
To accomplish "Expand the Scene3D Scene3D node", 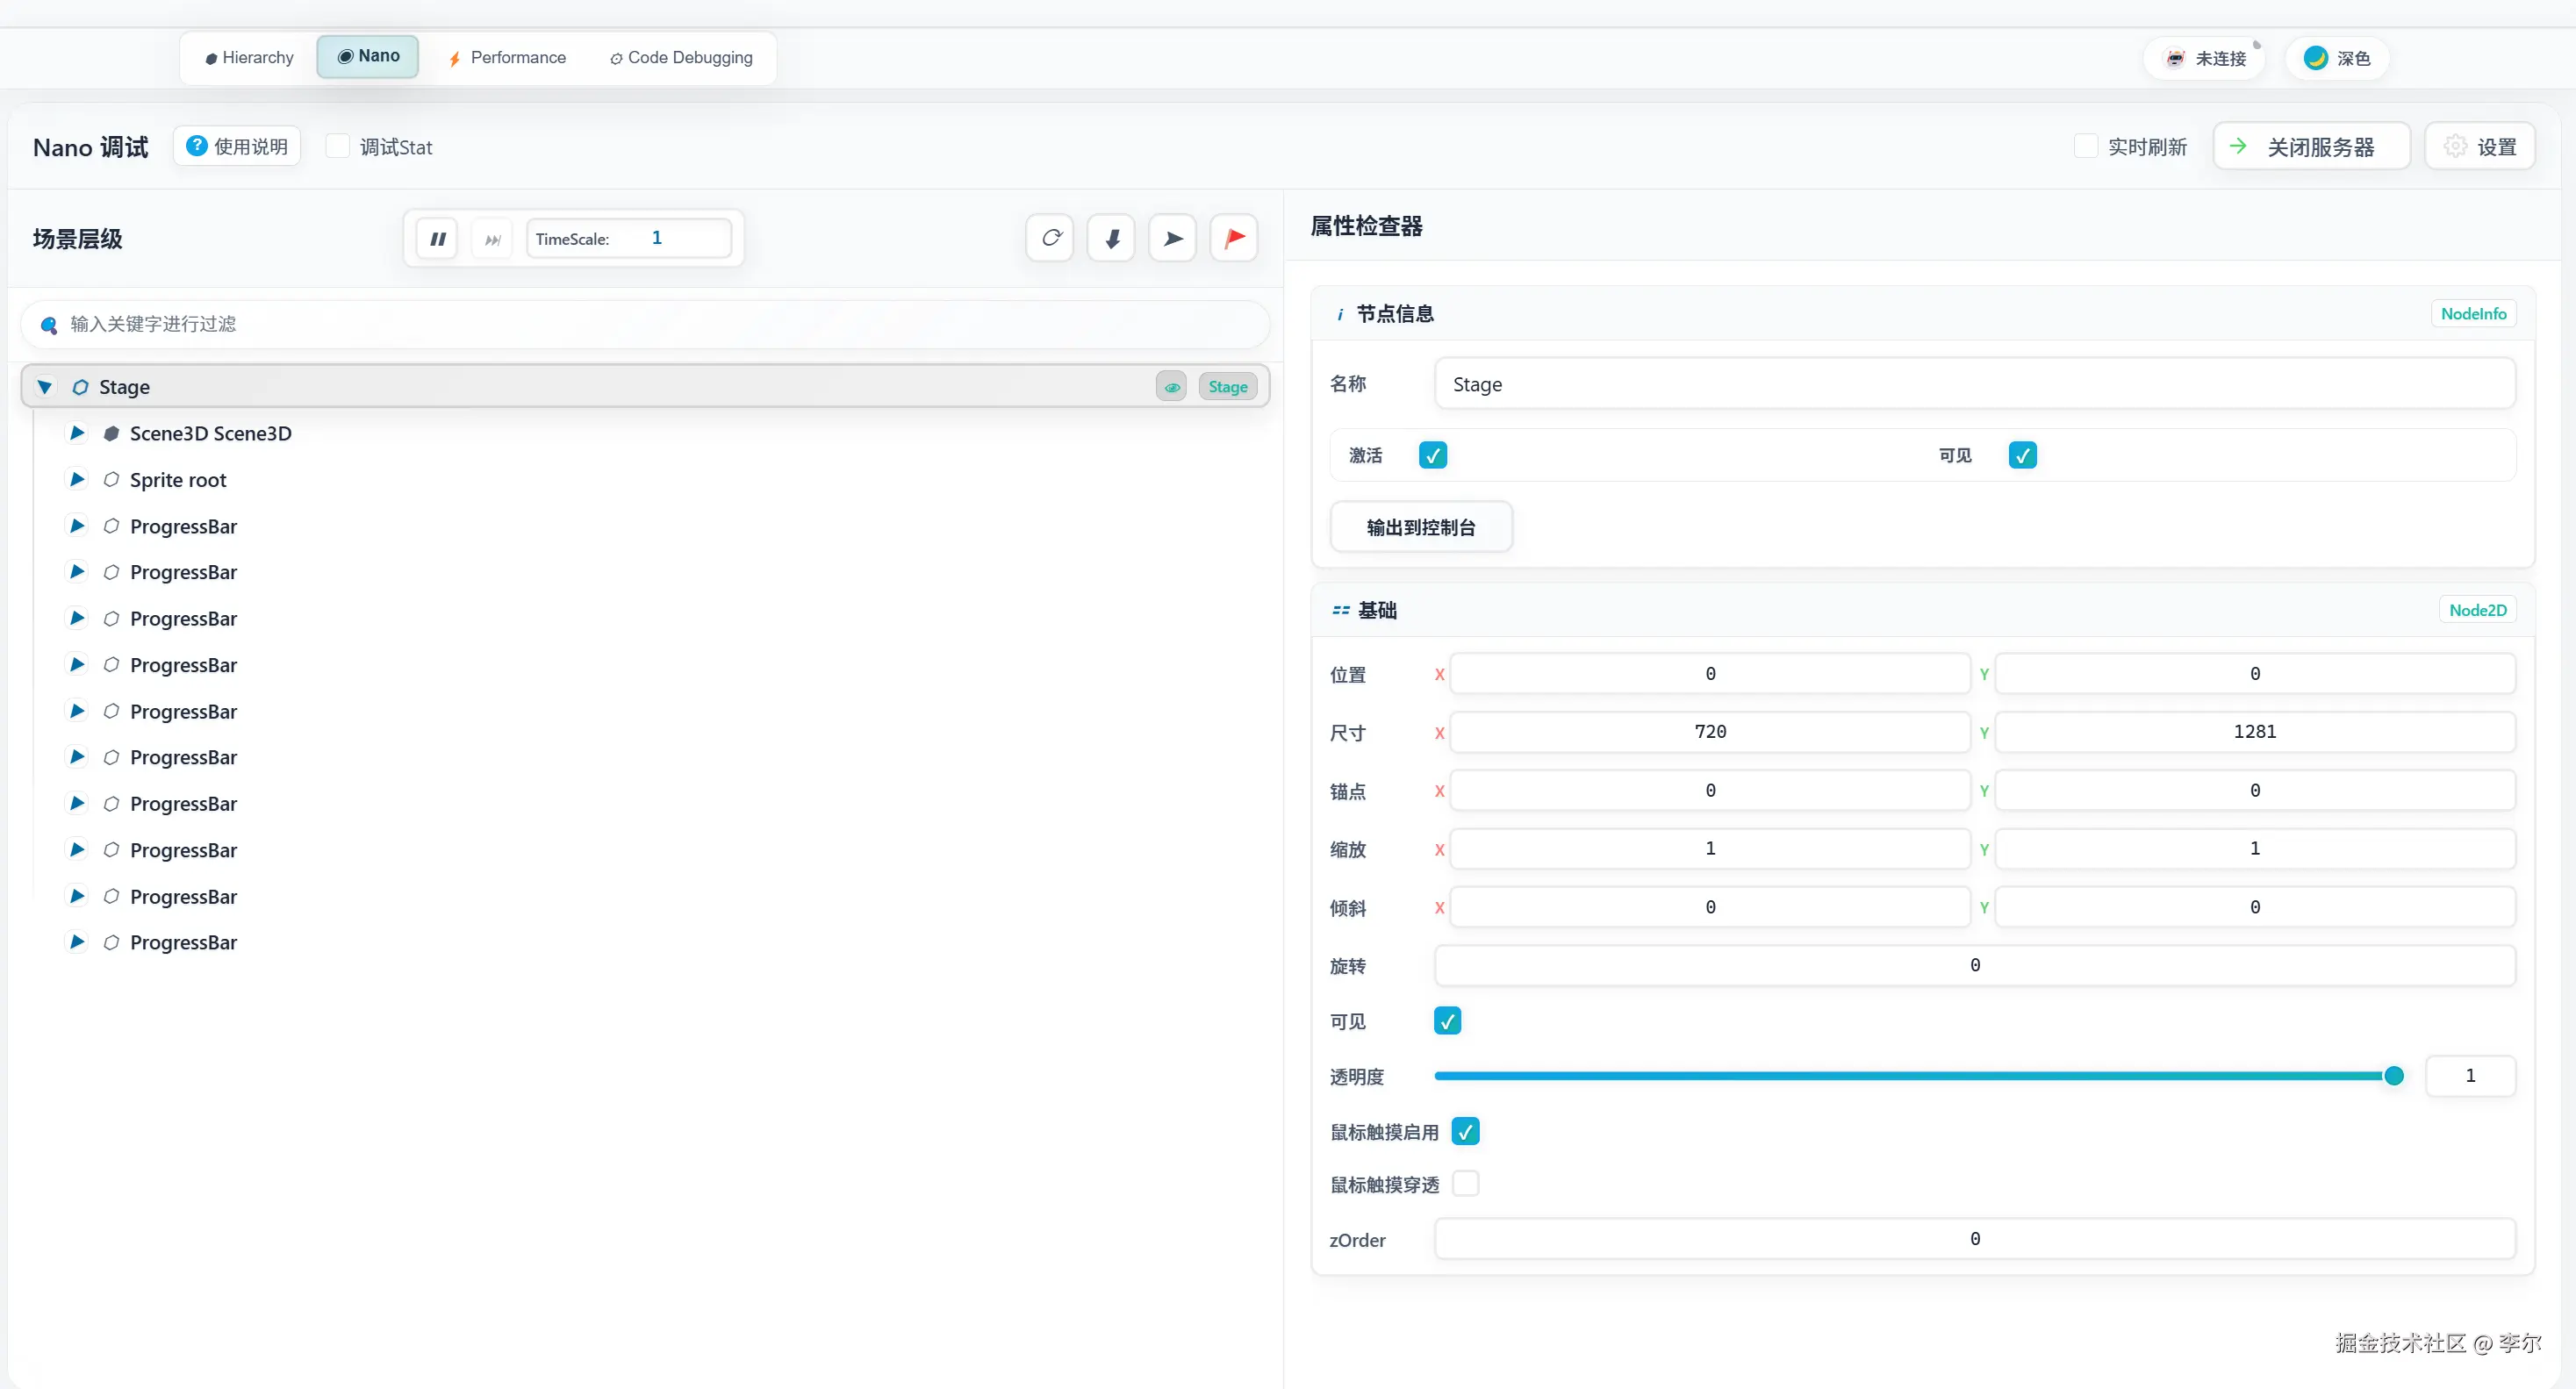I will [x=77, y=433].
